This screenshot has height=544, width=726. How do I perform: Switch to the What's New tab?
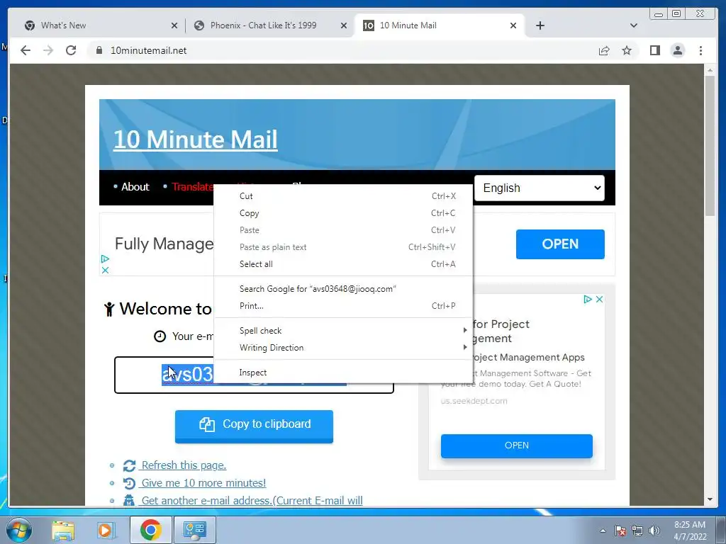[99, 25]
